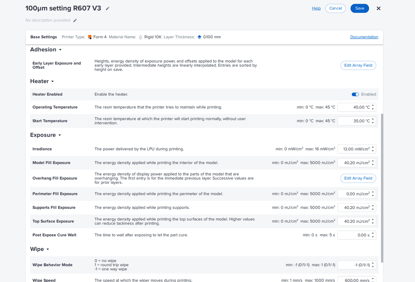Disable the Heater Enabled toggle
The image size is (415, 282).
point(355,95)
